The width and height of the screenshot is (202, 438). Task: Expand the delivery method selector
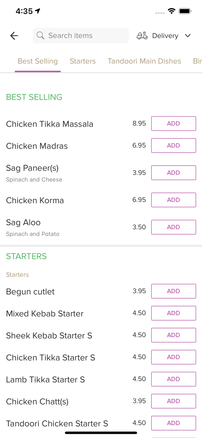click(x=165, y=35)
